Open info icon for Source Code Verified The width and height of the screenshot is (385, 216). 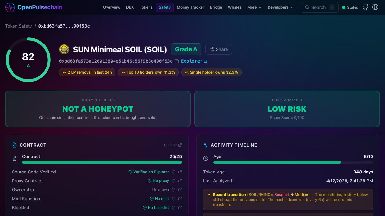tap(174, 172)
